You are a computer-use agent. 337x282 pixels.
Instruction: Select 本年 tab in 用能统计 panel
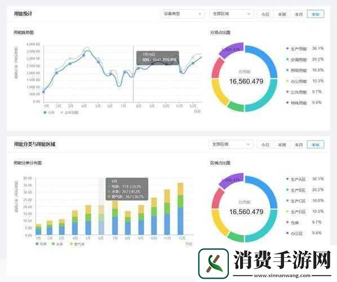tap(316, 15)
